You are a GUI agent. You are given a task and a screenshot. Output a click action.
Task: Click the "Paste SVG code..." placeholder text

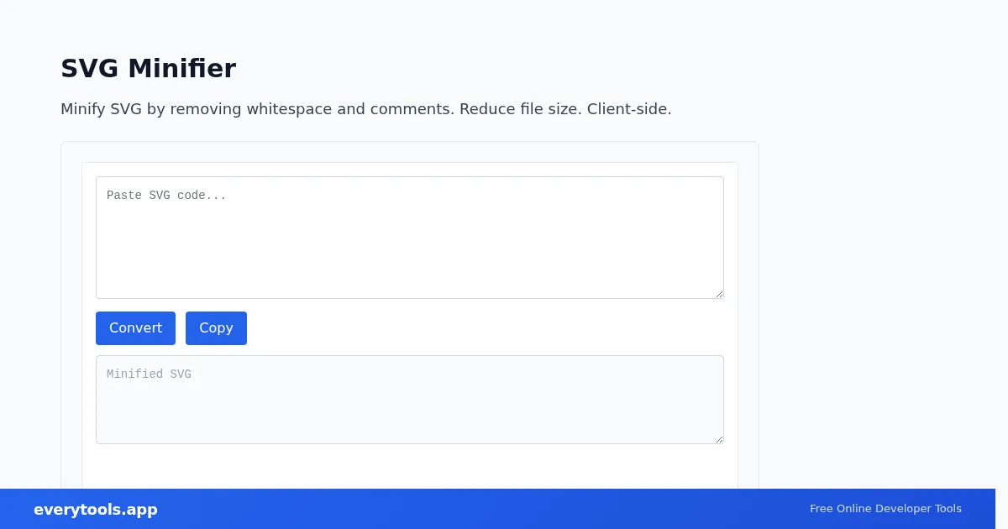pyautogui.click(x=166, y=196)
